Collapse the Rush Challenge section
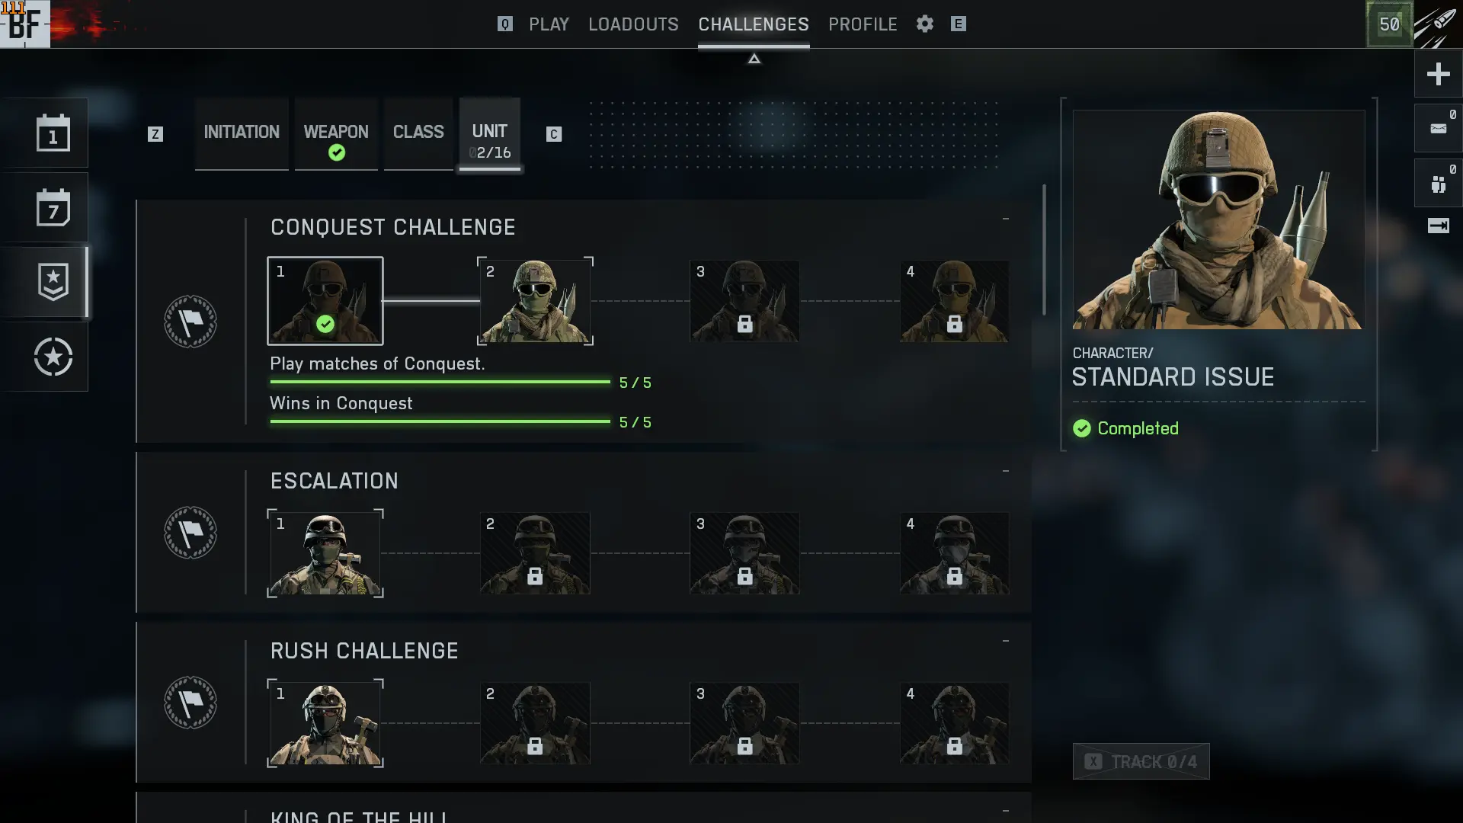This screenshot has height=823, width=1463. [x=1006, y=641]
